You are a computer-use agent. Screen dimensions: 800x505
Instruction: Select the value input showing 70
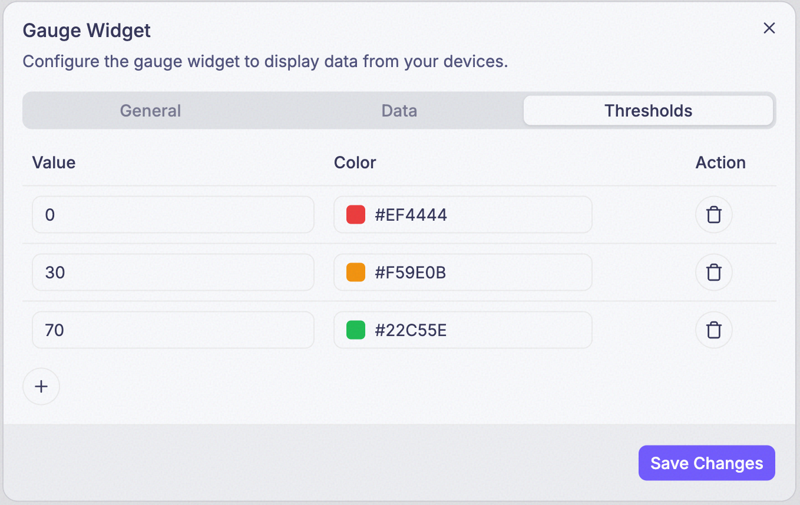click(173, 330)
